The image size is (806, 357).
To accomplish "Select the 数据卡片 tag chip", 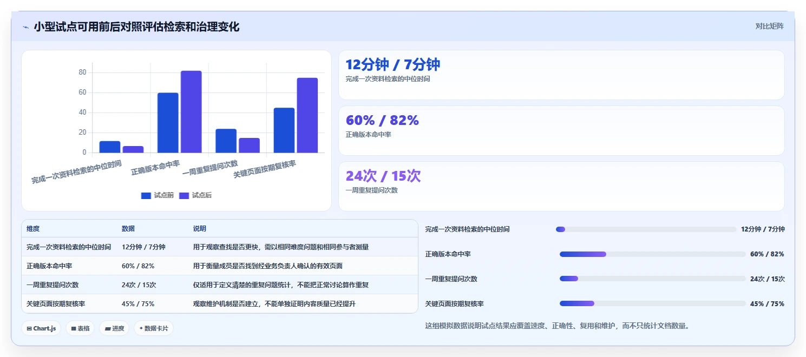I will coord(154,328).
